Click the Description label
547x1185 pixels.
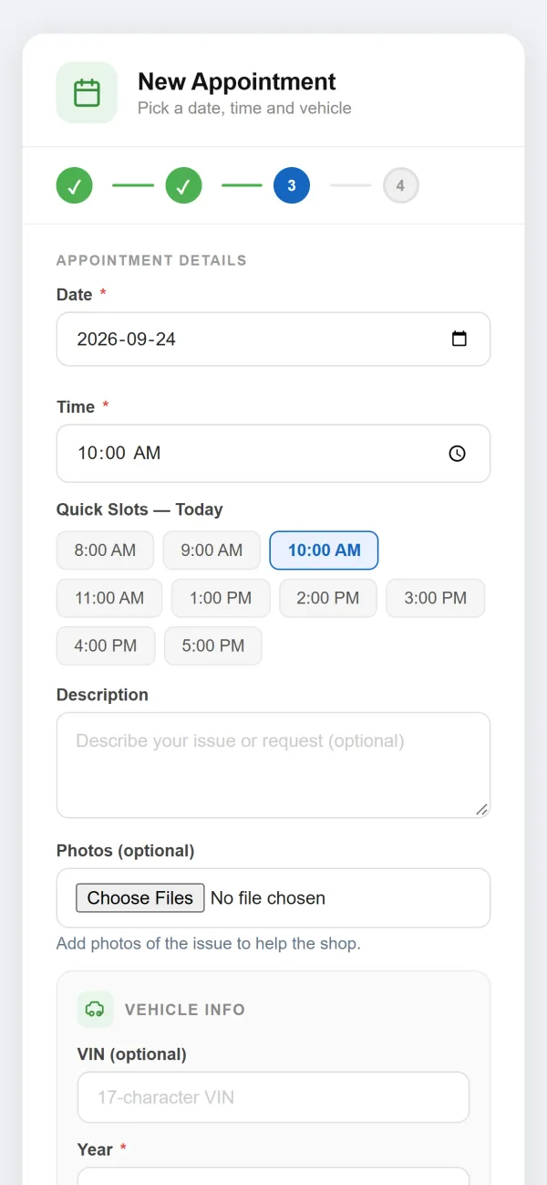102,695
